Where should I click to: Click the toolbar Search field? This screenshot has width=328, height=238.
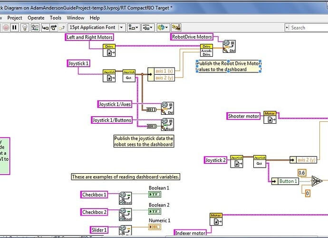[x=307, y=28]
